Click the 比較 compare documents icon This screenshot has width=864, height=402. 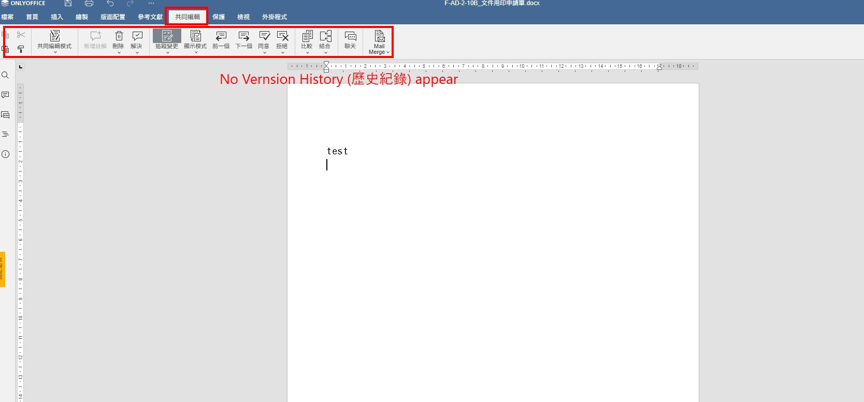coord(307,36)
